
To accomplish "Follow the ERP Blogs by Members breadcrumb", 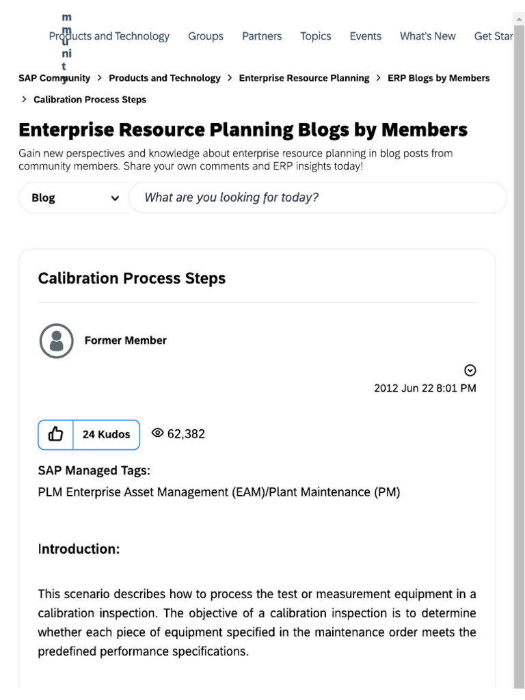I will point(439,78).
